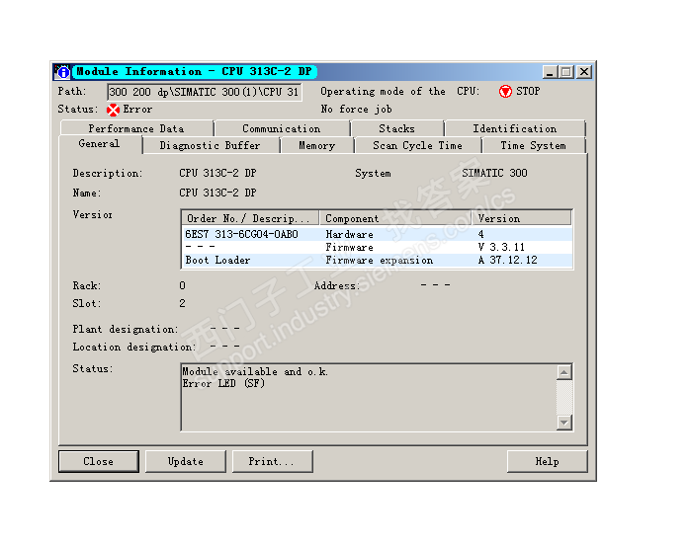Image resolution: width=690 pixels, height=544 pixels.
Task: Click the red STOP operating mode icon
Action: (x=505, y=92)
